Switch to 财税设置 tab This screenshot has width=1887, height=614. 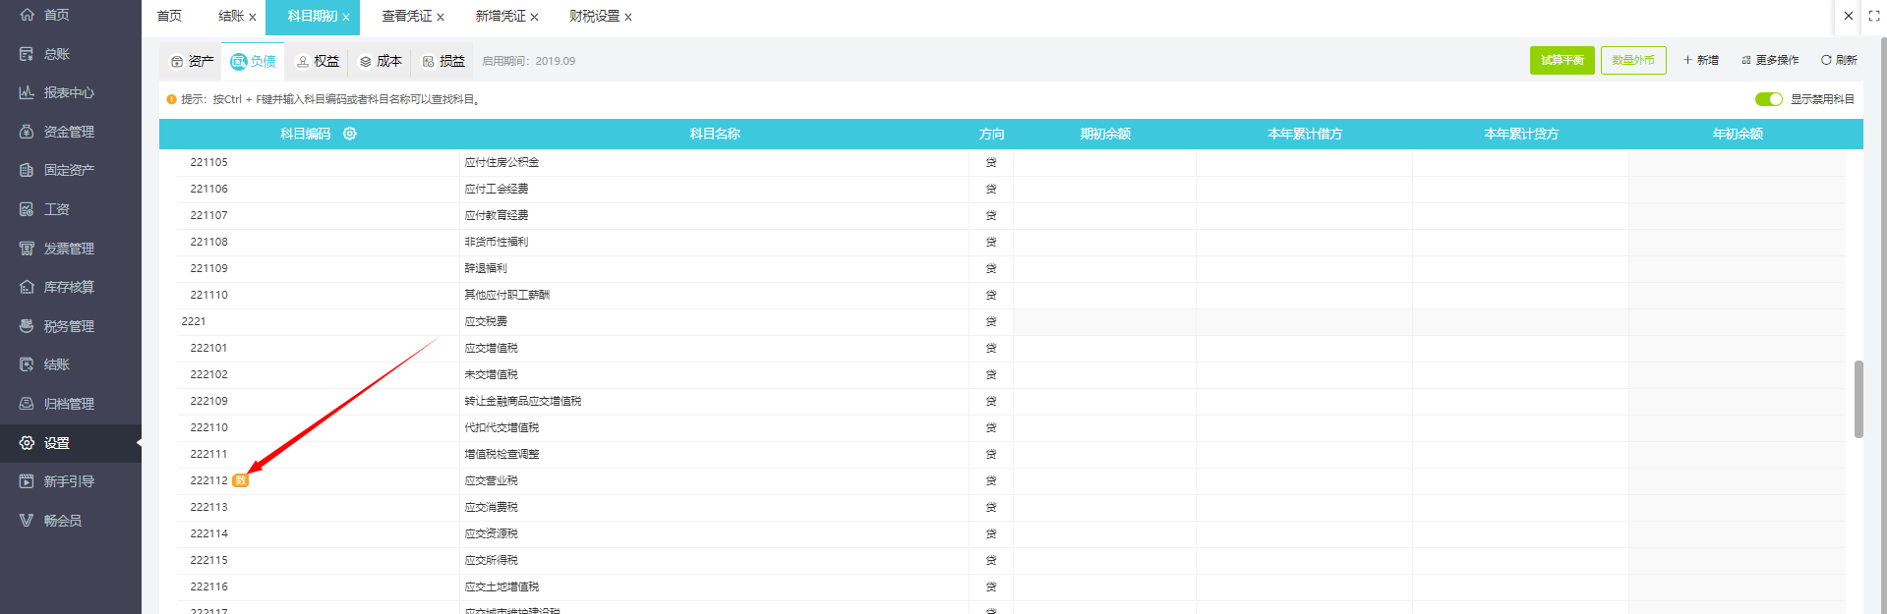594,16
